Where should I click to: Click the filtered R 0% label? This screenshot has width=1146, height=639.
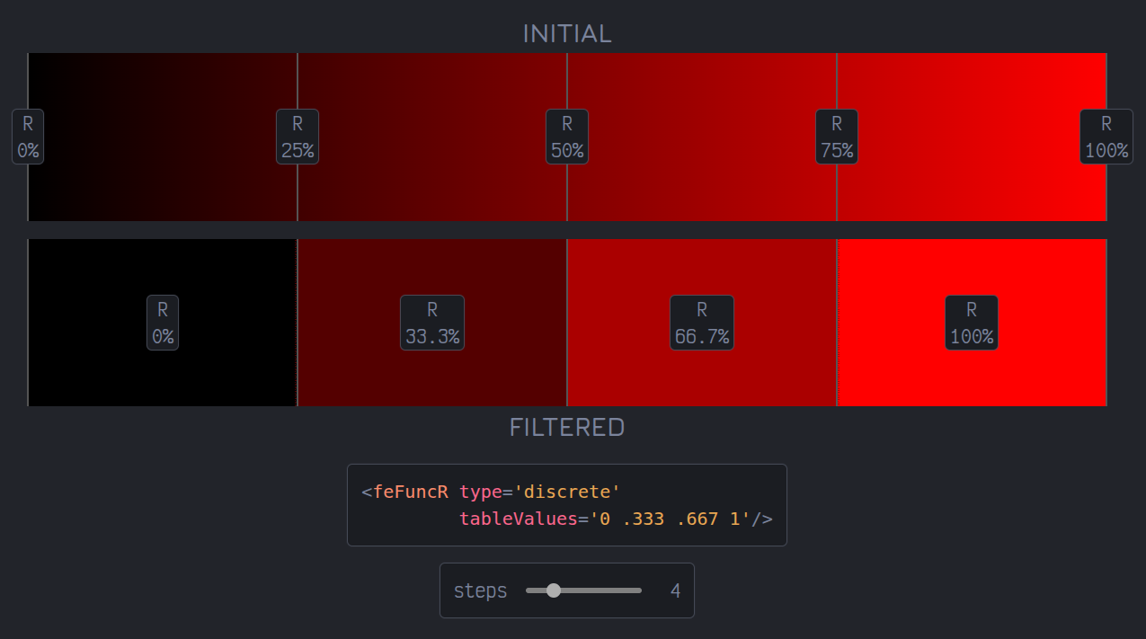(x=163, y=323)
